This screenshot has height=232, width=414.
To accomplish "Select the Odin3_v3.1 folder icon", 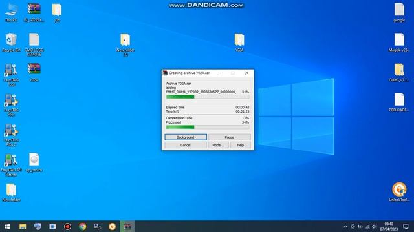I will point(399,72).
